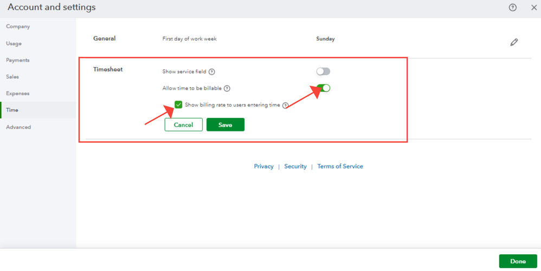Click the help question mark icon in header

click(512, 8)
